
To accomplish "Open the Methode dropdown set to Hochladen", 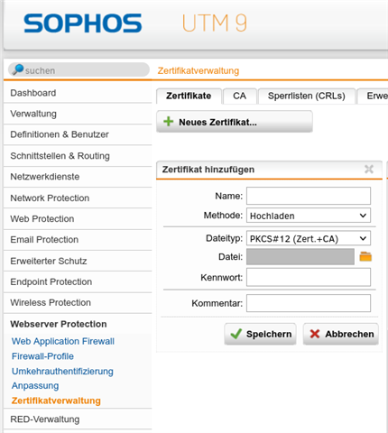I will [x=309, y=216].
